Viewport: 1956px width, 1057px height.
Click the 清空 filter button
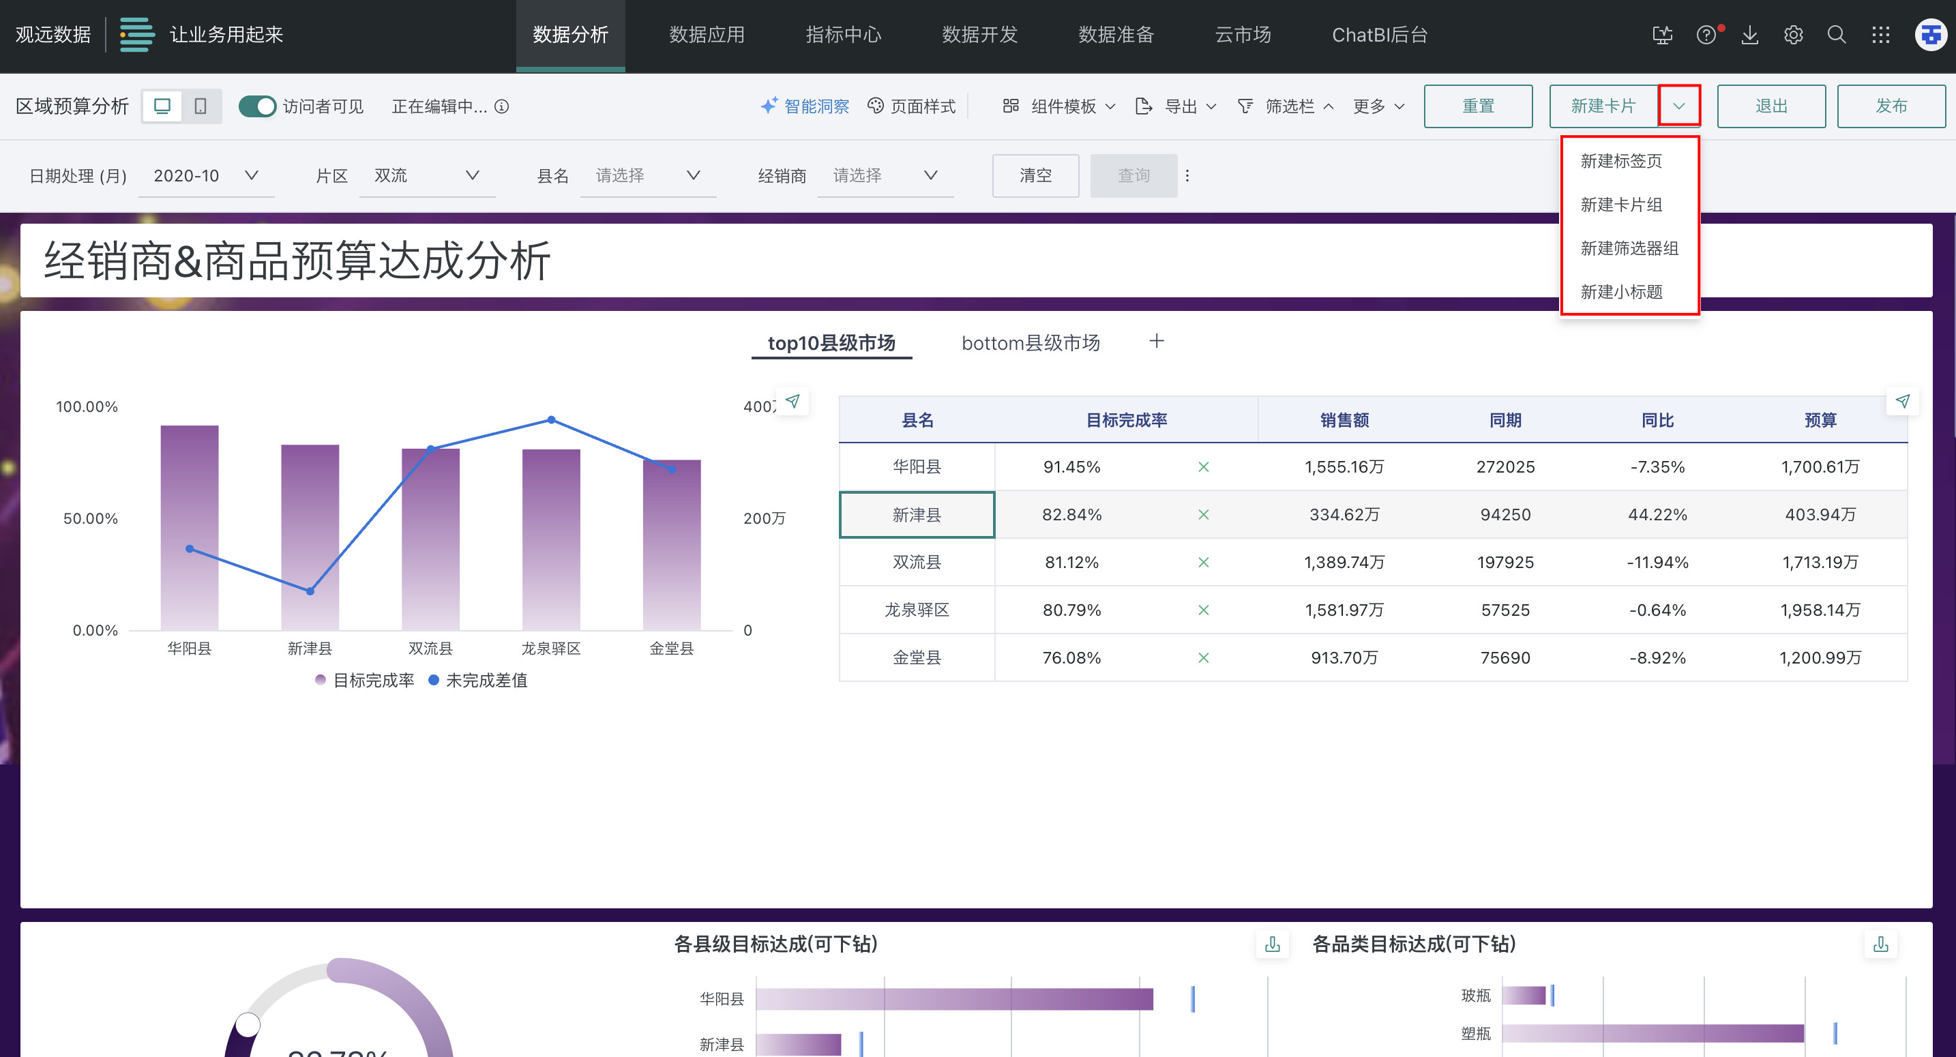1035,176
